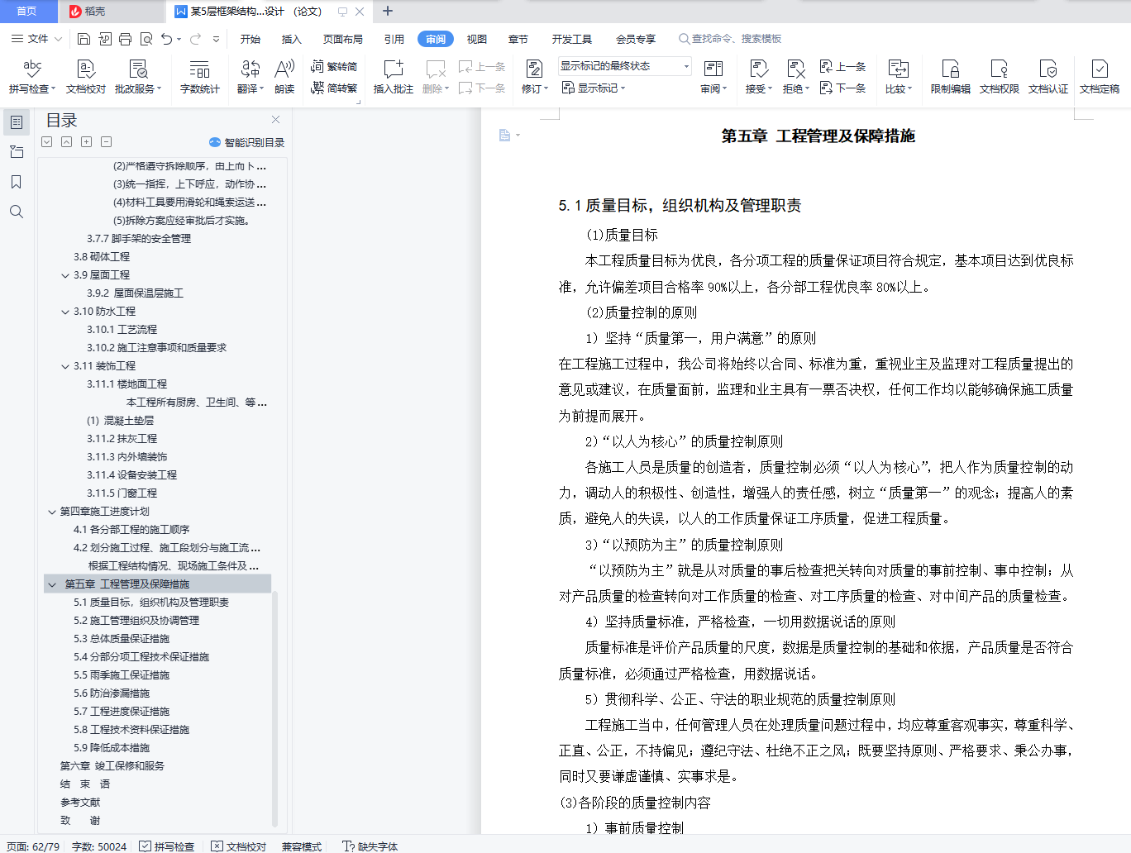Switch to the 开发工具 ribbon tab
This screenshot has height=853, width=1131.
pyautogui.click(x=572, y=39)
